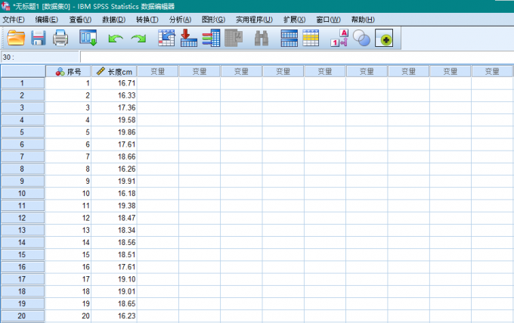Save the dataset with the floppy disk icon
The height and width of the screenshot is (323, 514).
point(38,37)
